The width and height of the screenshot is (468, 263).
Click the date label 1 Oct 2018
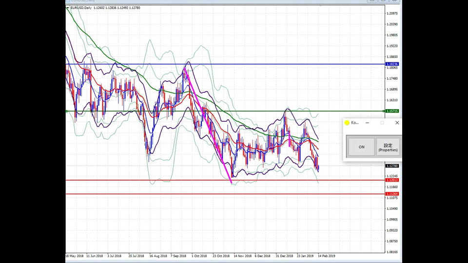pos(199,256)
